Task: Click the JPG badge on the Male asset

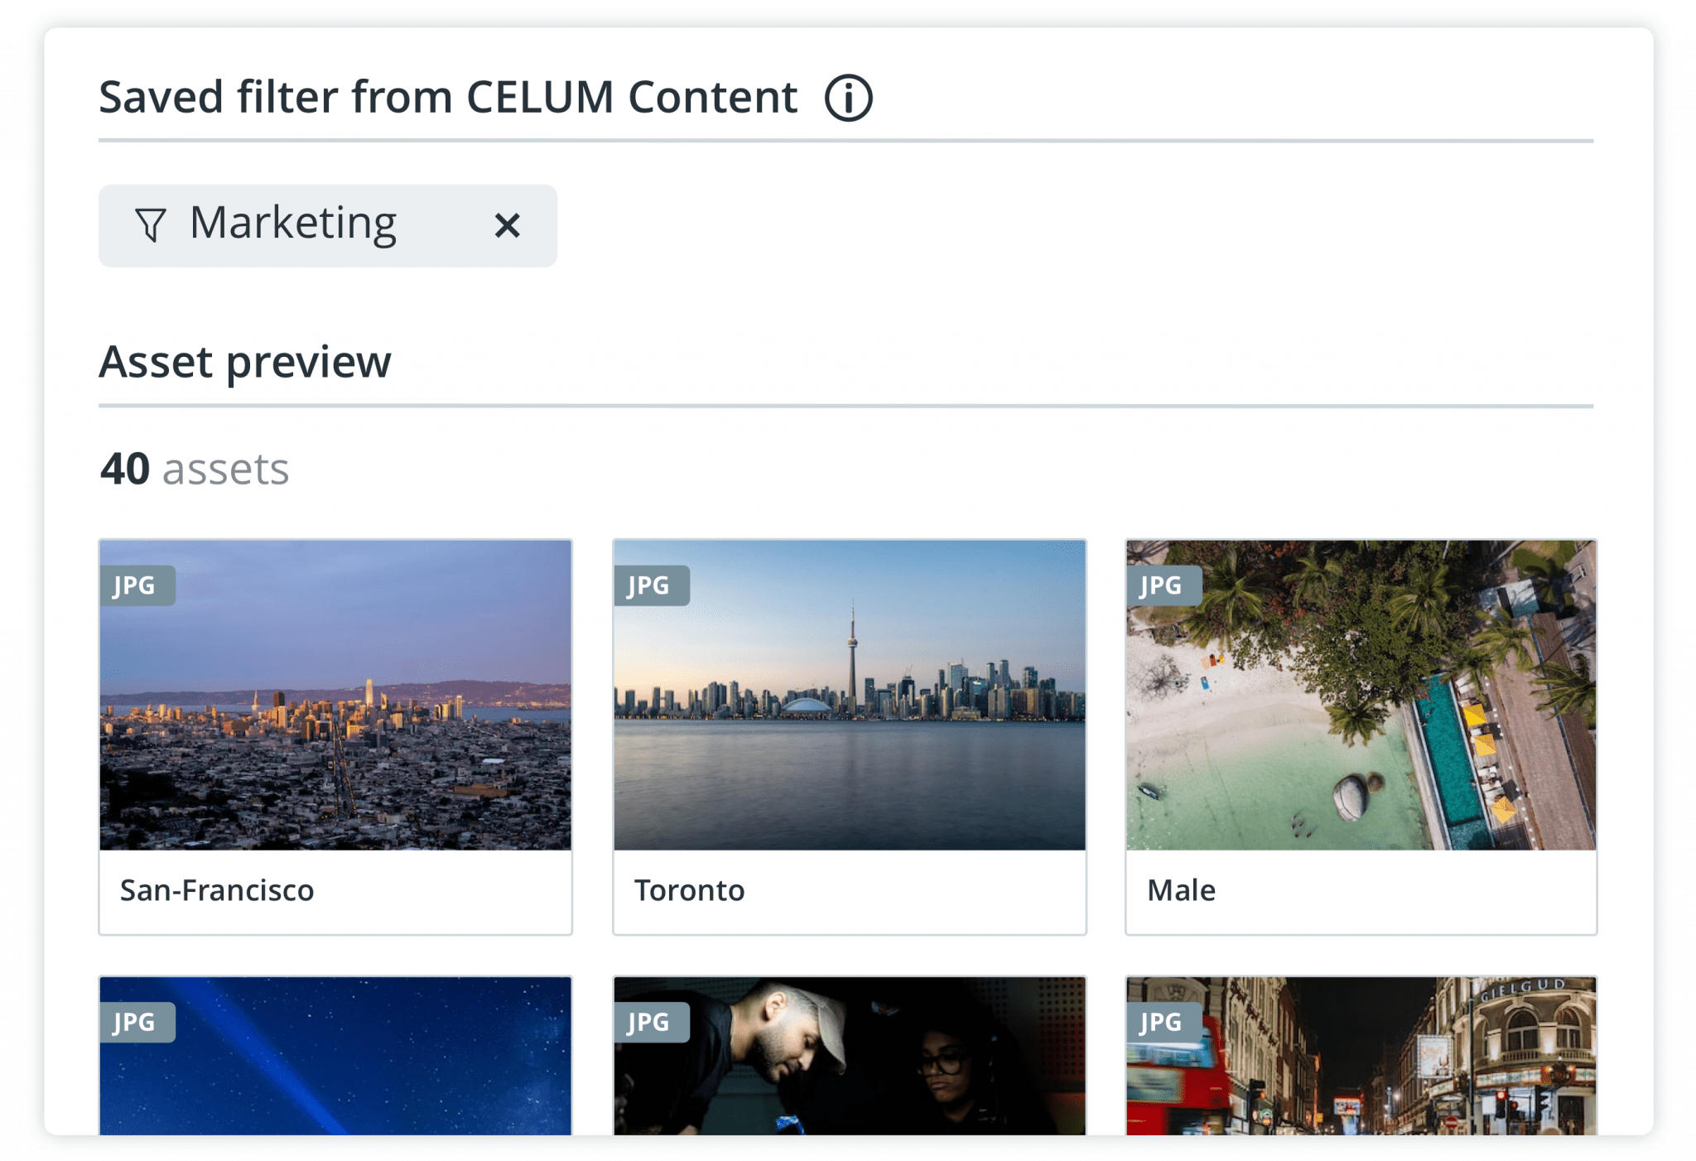Action: point(1164,585)
